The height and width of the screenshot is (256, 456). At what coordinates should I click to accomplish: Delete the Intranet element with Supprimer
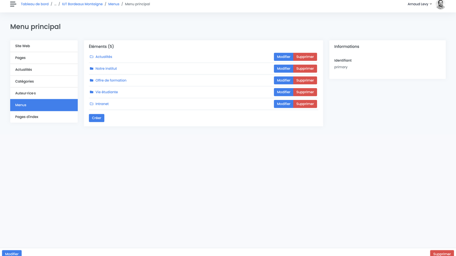[305, 104]
